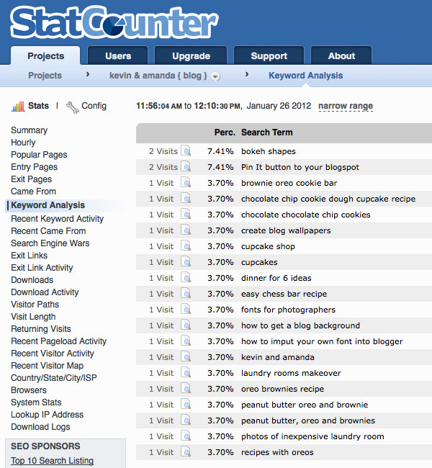432x468 pixels.
Task: Open magnify icon for imput your own font row
Action: [x=186, y=341]
